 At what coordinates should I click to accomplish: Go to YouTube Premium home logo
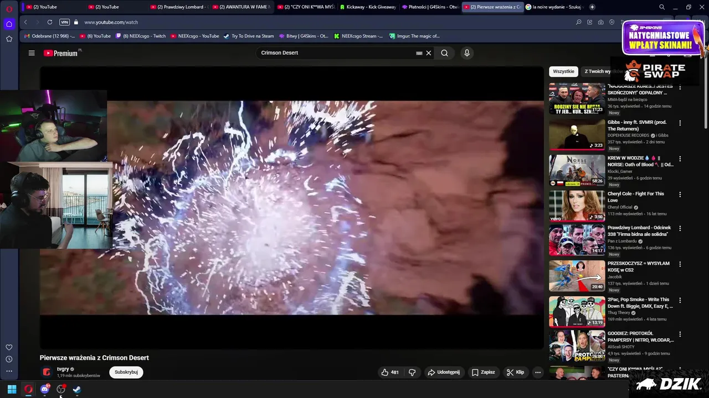tap(61, 53)
